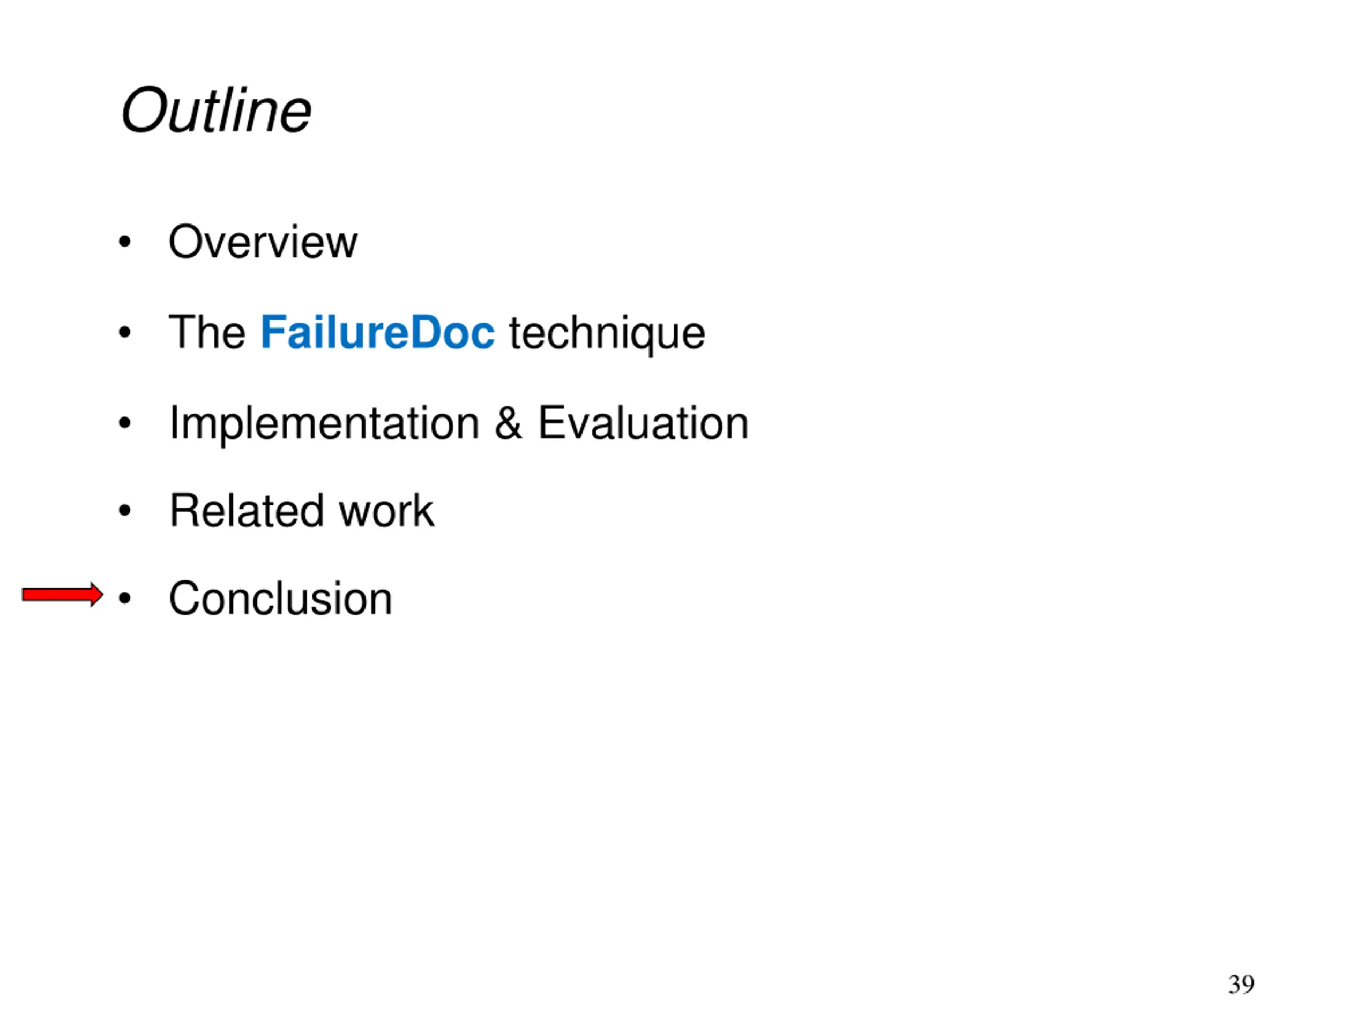This screenshot has width=1372, height=1029.
Task: Select the bullet next to Conclusion
Action: [x=125, y=598]
